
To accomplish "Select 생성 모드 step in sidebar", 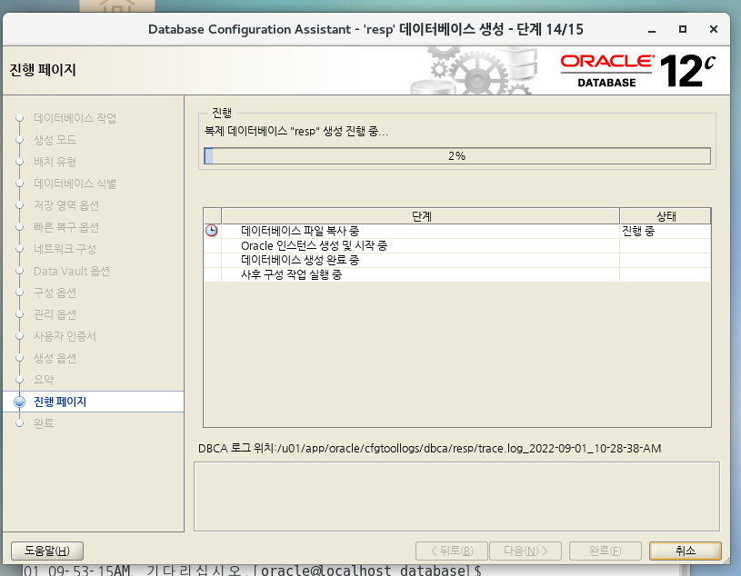I will (55, 140).
